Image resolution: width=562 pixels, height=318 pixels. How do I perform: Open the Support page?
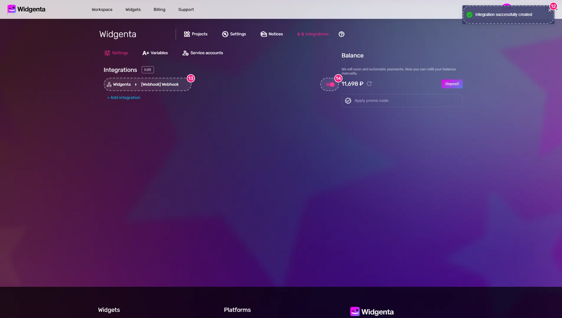(x=186, y=9)
